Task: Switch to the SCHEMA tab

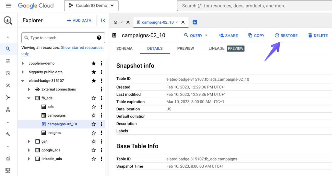Action: 124,48
